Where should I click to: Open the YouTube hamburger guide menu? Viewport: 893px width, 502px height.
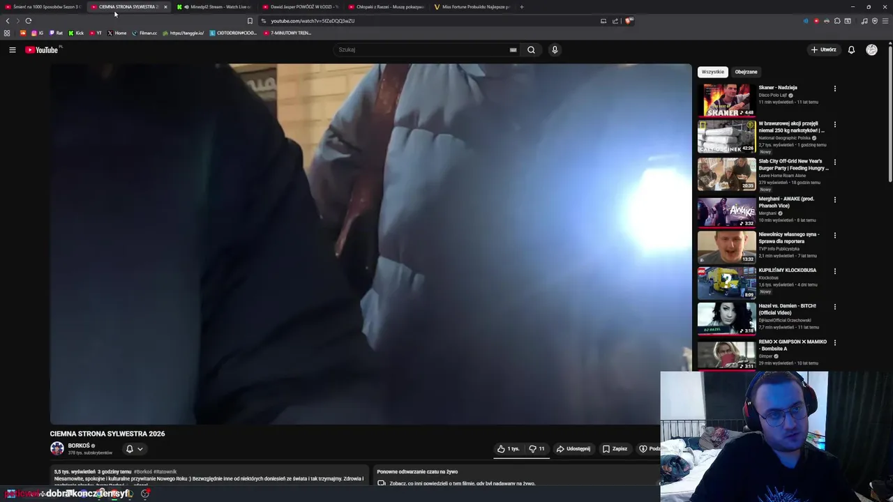12,50
